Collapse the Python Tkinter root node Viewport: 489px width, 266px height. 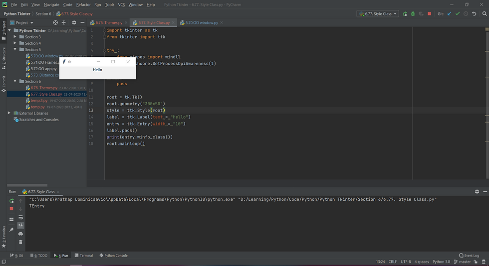point(9,30)
